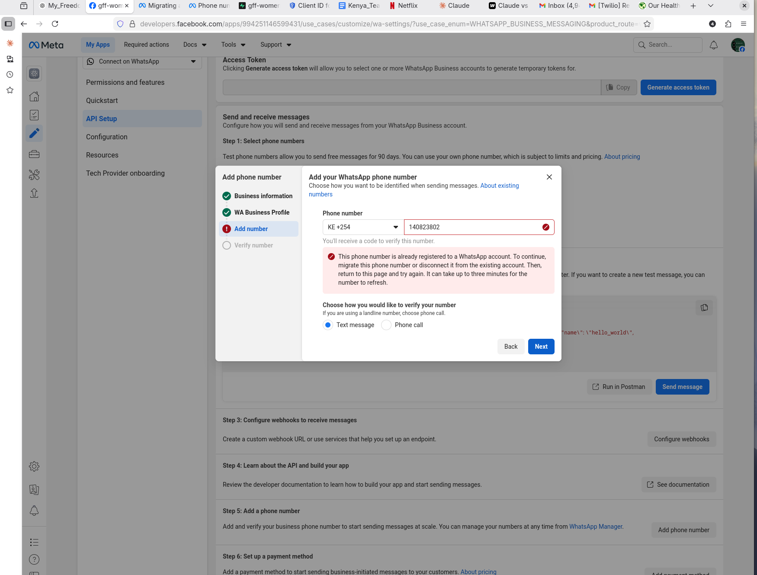Viewport: 757px width, 575px height.
Task: Switch to the Netflix browser tab
Action: coord(407,6)
